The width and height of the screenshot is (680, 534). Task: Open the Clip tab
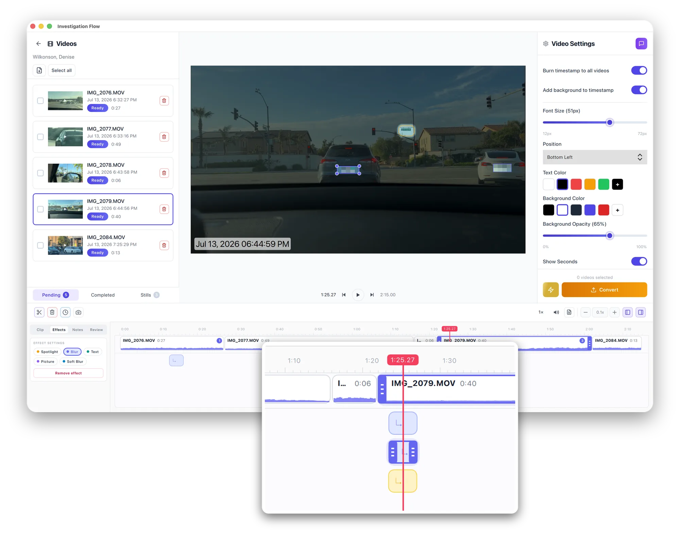click(40, 330)
